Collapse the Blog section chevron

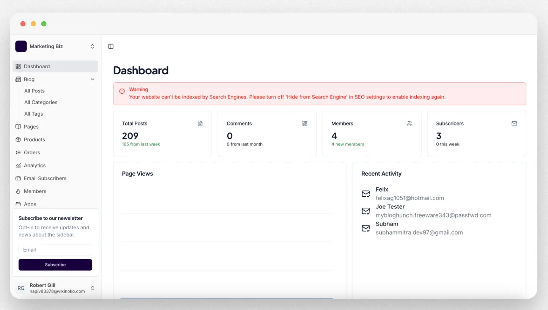(92, 79)
